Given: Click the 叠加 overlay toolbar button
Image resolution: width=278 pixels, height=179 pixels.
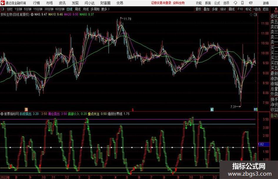Looking at the screenshot, I should point(207,9).
